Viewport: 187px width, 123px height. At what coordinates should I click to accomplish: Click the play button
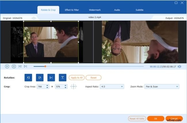(x=7, y=66)
